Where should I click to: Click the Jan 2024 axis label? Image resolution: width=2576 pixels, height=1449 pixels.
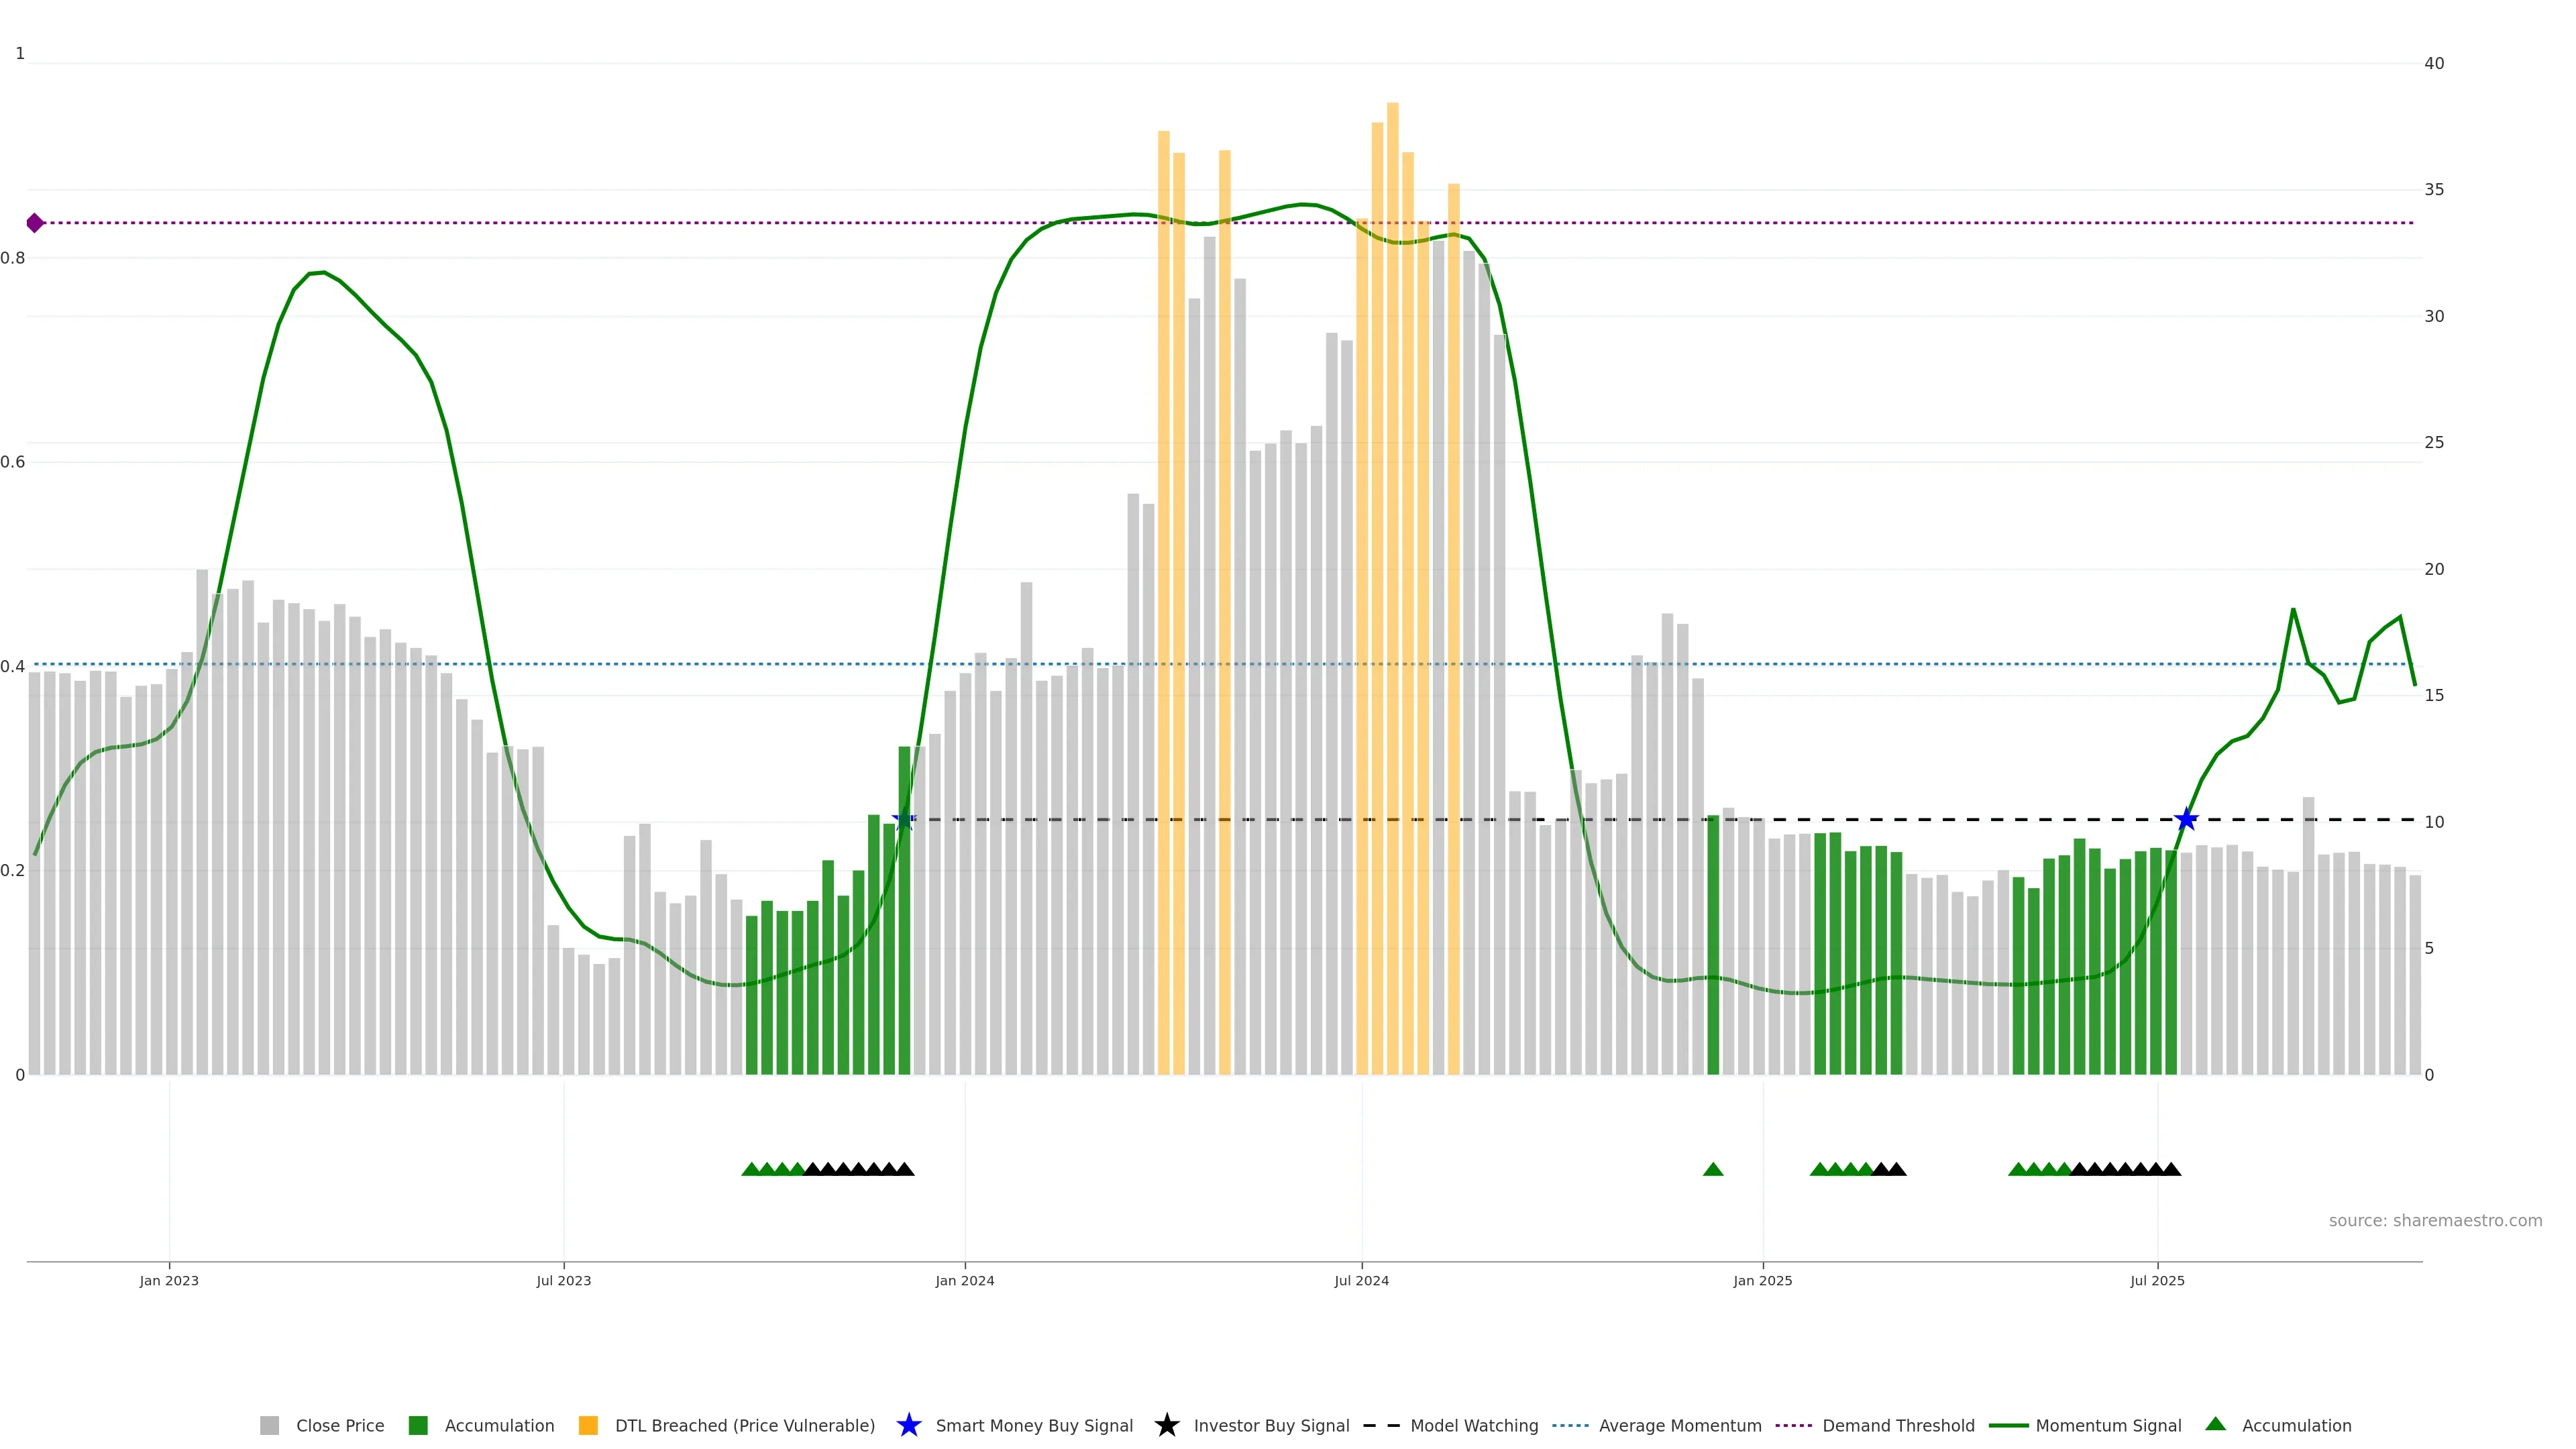point(964,1280)
